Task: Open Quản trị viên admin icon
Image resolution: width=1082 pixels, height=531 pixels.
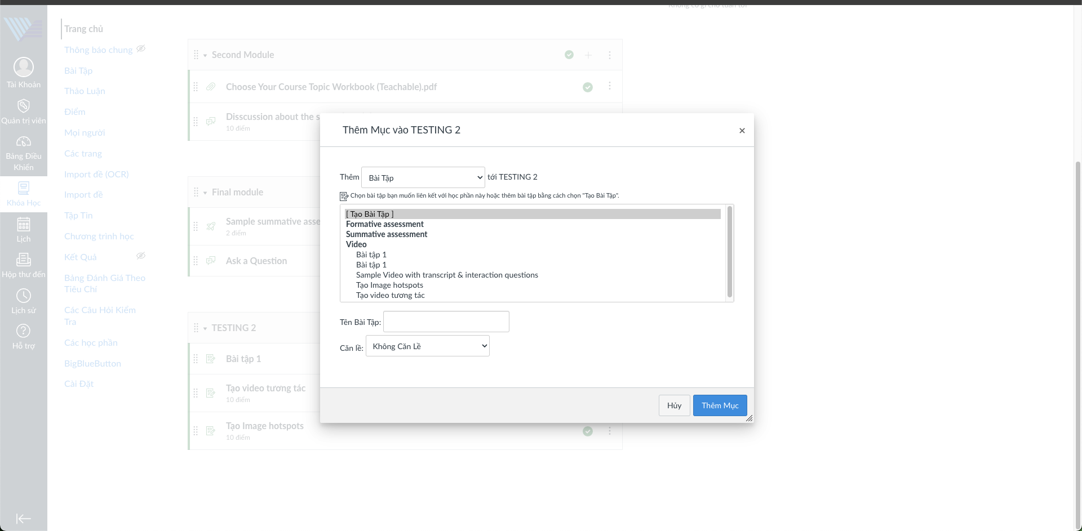Action: point(23,106)
